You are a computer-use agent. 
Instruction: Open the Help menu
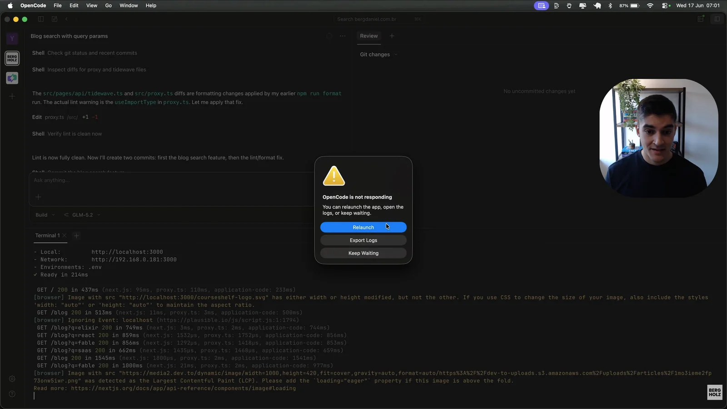point(151,5)
